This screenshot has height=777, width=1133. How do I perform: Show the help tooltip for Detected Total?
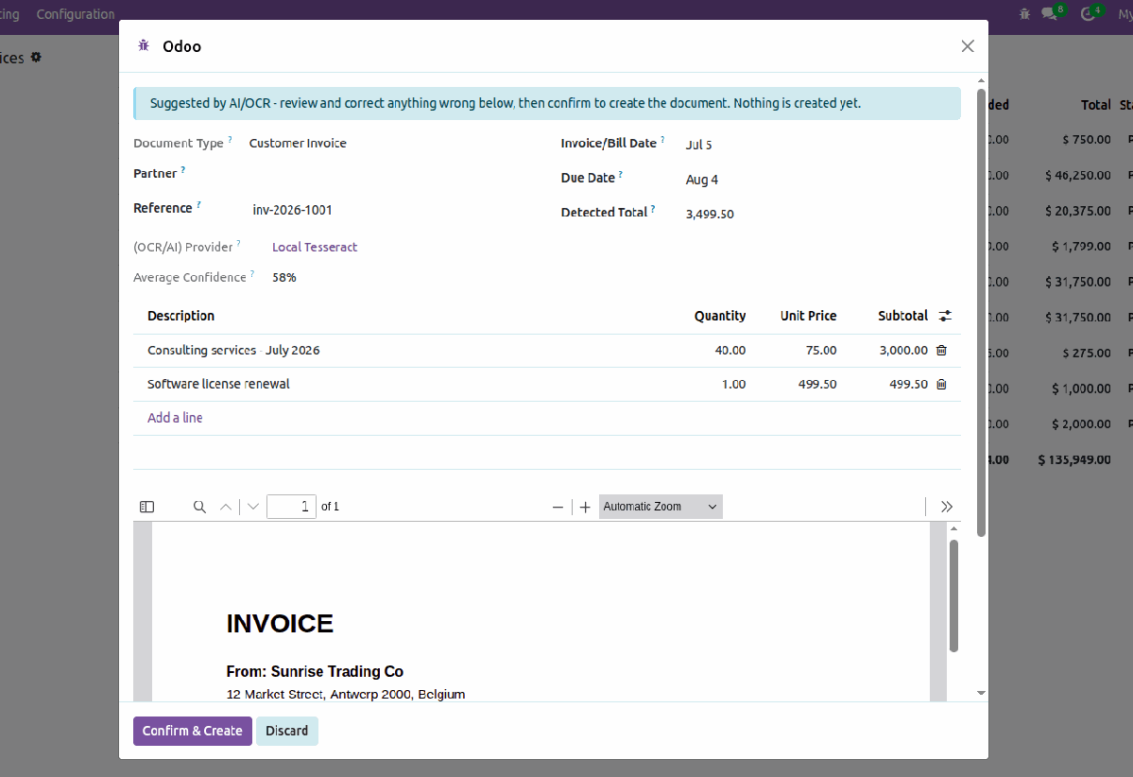pos(653,209)
